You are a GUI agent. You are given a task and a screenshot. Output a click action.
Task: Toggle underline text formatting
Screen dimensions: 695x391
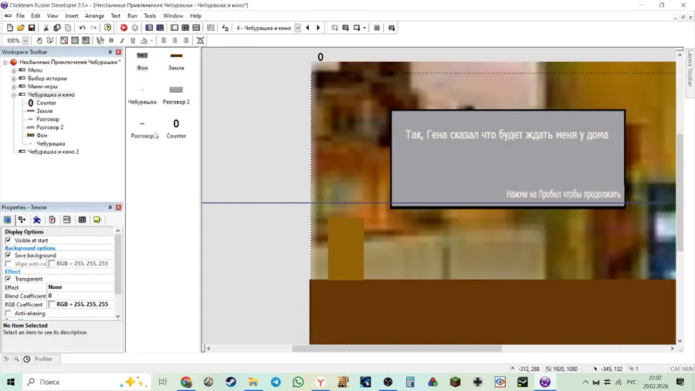[133, 40]
